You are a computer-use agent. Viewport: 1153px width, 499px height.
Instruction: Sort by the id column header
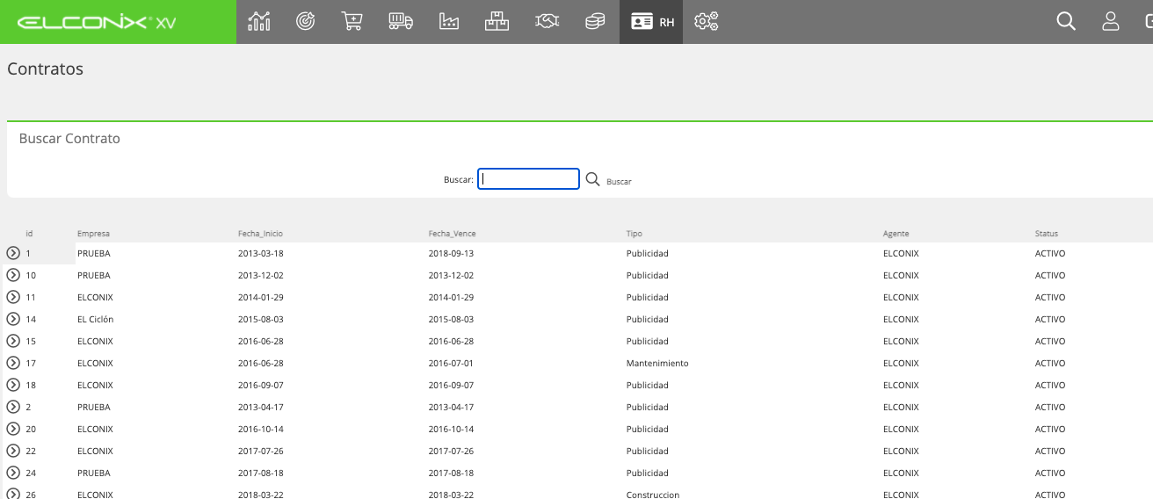29,234
